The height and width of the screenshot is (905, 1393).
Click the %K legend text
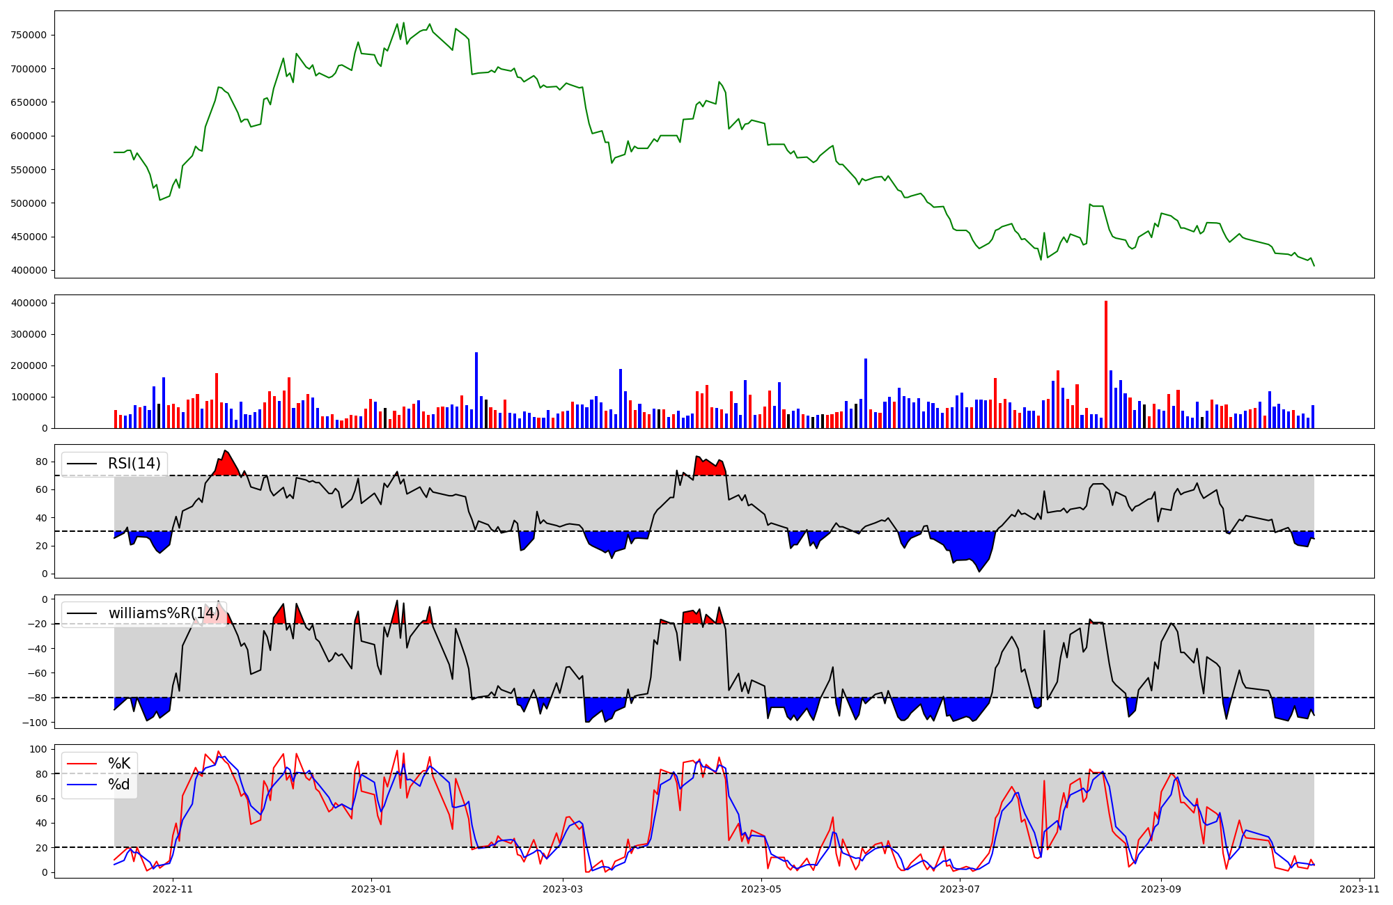[x=119, y=764]
